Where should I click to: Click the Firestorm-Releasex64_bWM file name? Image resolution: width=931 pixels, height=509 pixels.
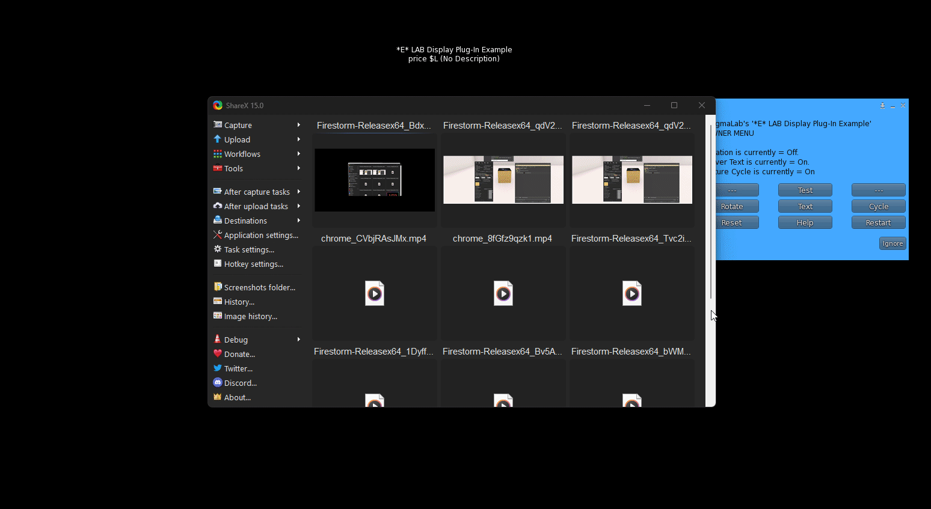[631, 352]
